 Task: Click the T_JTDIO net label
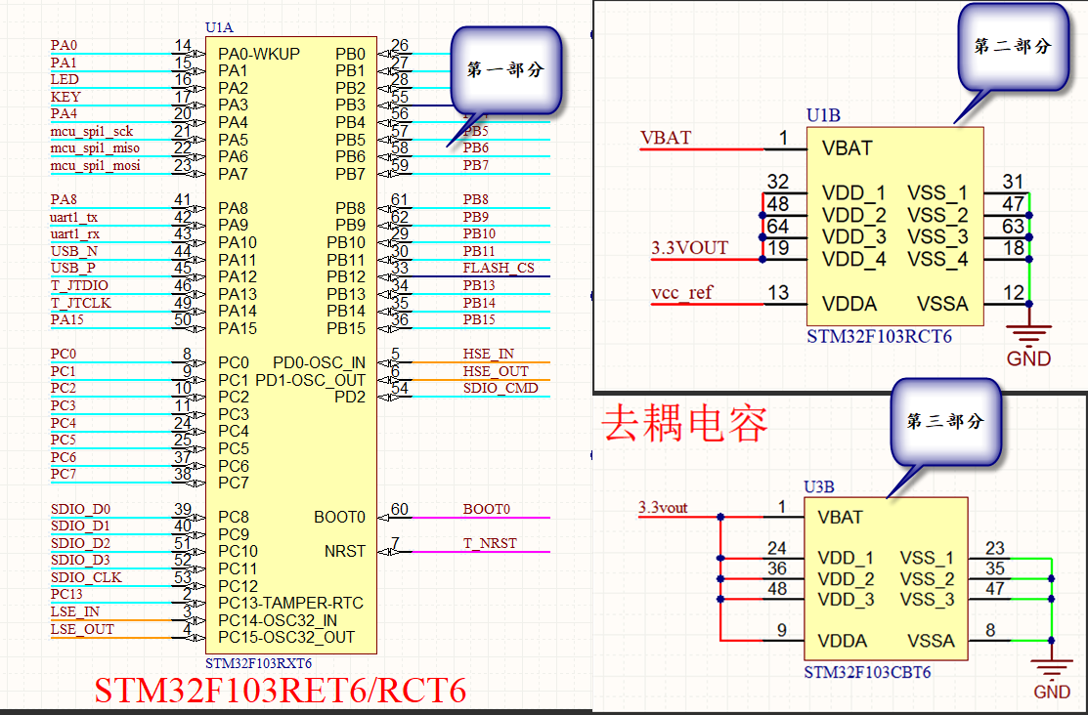click(x=80, y=286)
